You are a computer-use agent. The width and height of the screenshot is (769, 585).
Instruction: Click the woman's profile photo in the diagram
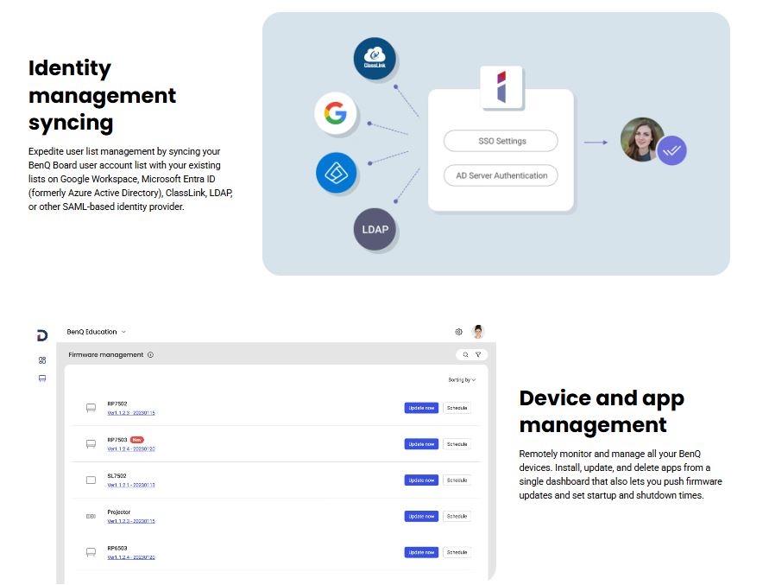(641, 139)
